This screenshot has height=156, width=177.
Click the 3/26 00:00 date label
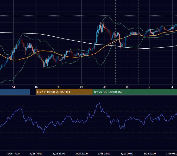tap(127, 153)
